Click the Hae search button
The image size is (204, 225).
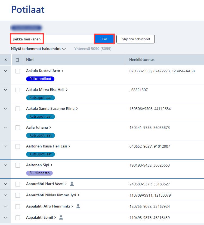pos(104,39)
